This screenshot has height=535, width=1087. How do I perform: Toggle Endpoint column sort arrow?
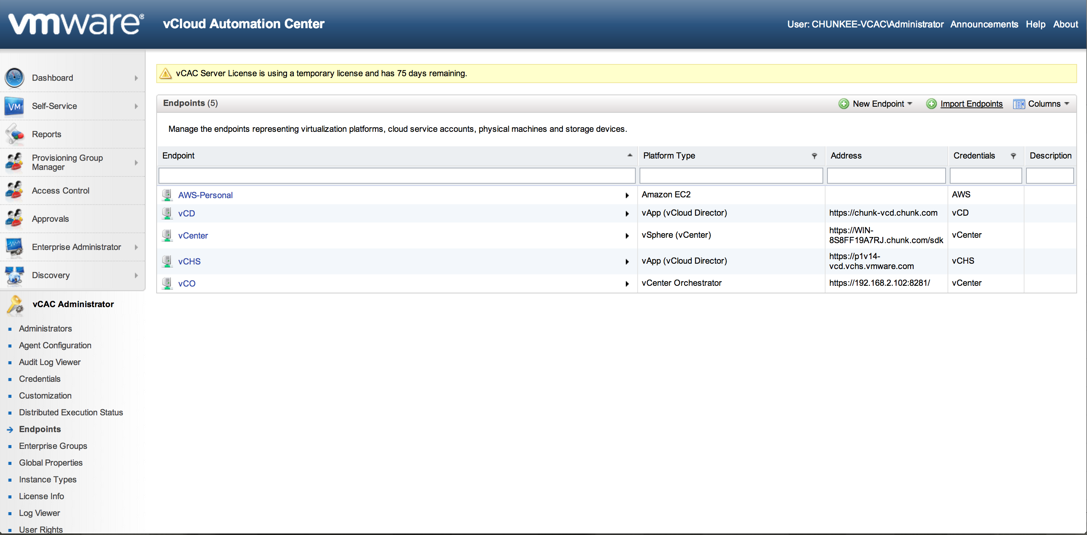630,155
